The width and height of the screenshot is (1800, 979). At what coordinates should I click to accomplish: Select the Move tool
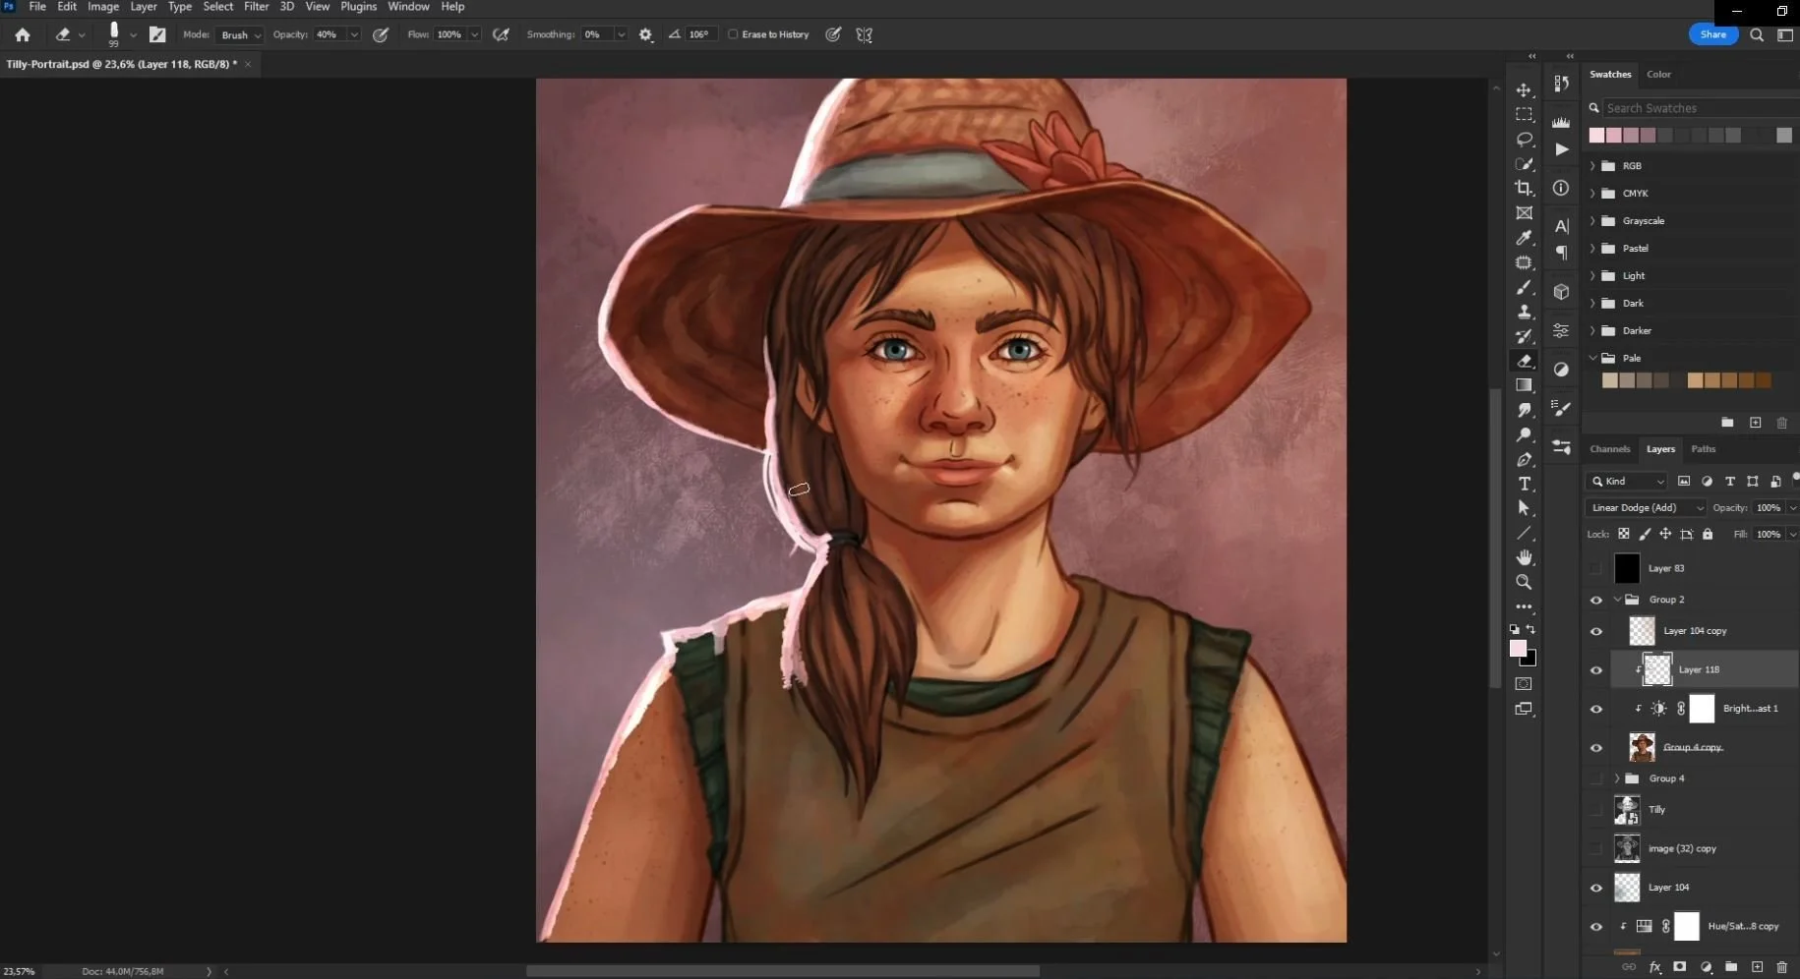(1524, 89)
